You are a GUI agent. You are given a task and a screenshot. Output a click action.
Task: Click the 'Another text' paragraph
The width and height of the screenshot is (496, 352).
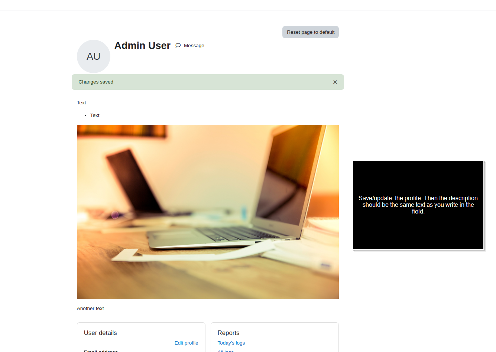[90, 309]
